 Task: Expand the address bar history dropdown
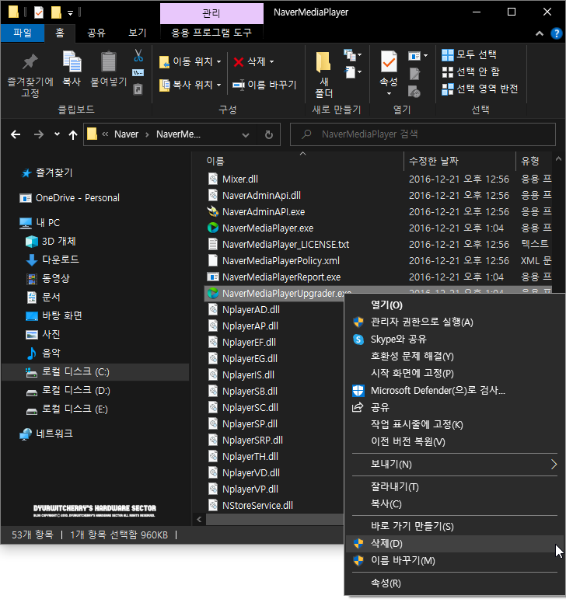(245, 135)
